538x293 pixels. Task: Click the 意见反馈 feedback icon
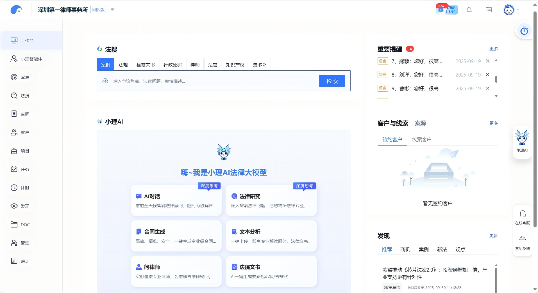click(522, 243)
